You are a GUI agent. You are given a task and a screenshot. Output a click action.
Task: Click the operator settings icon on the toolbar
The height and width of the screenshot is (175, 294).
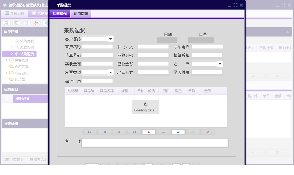[x=36, y=23]
